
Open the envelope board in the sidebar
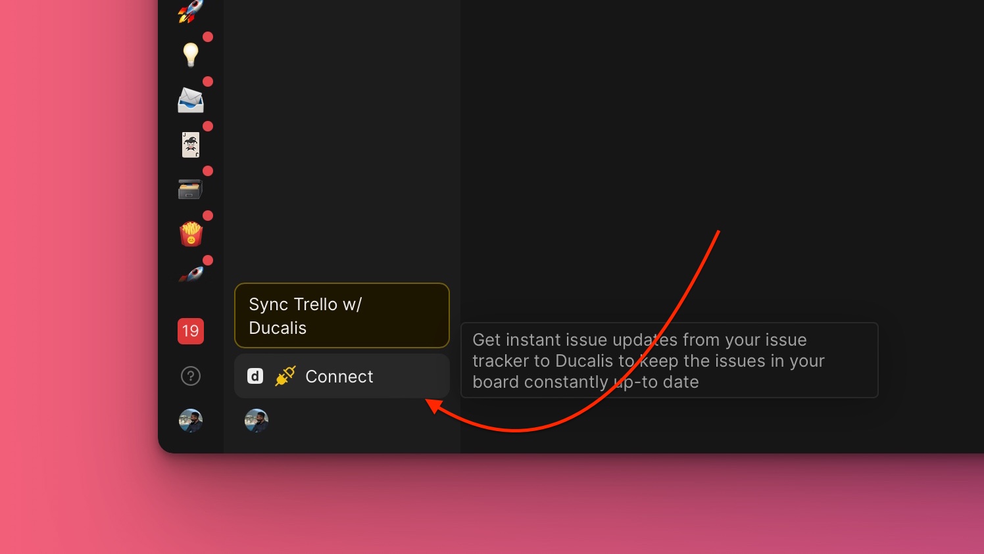coord(190,100)
